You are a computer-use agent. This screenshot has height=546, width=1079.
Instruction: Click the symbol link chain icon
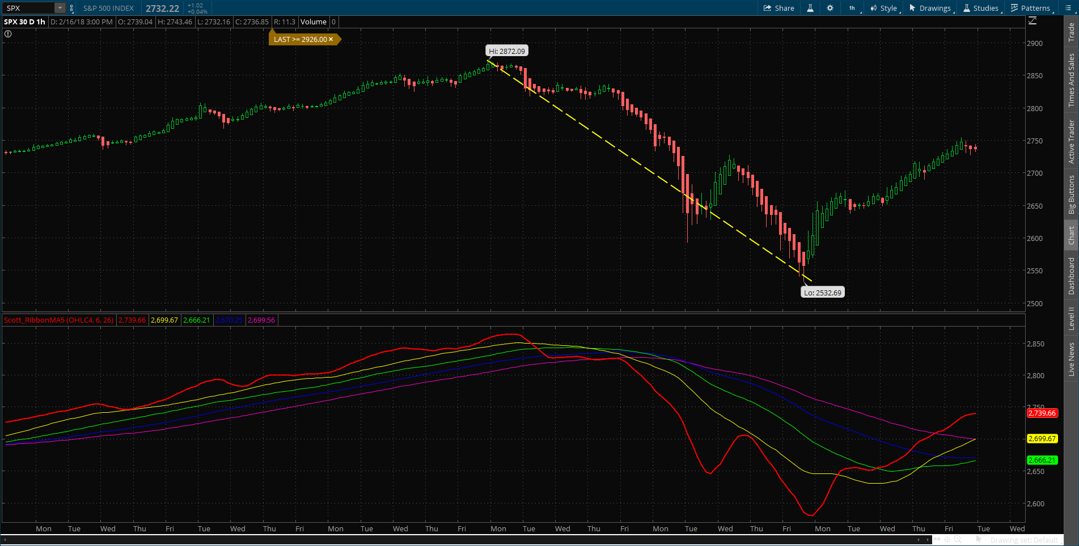[x=71, y=9]
